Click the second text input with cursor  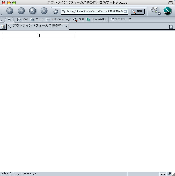click(57, 36)
